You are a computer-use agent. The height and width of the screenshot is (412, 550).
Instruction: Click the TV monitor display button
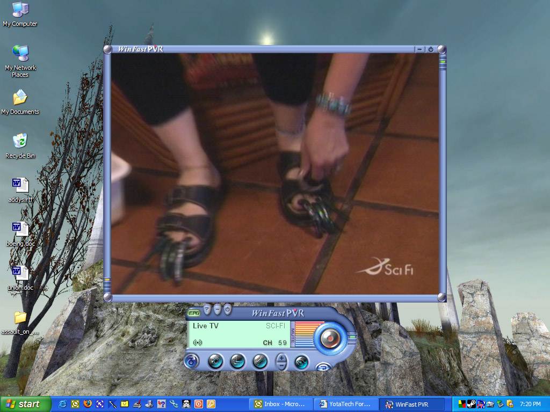point(238,361)
